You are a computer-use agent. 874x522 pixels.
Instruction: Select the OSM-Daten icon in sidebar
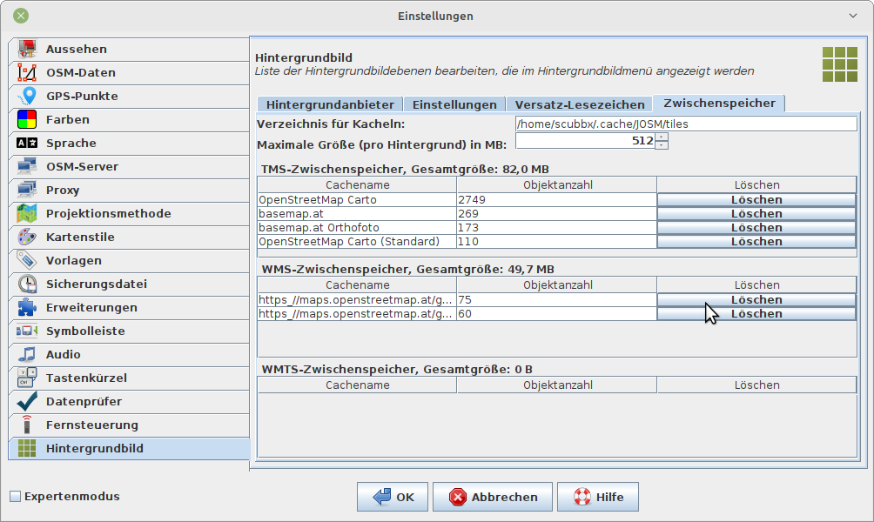[28, 73]
